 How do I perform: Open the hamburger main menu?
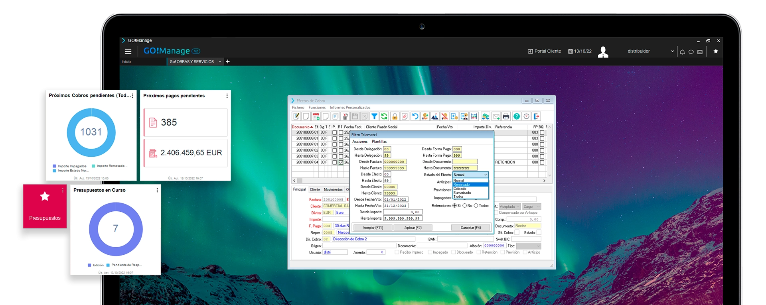click(x=128, y=51)
